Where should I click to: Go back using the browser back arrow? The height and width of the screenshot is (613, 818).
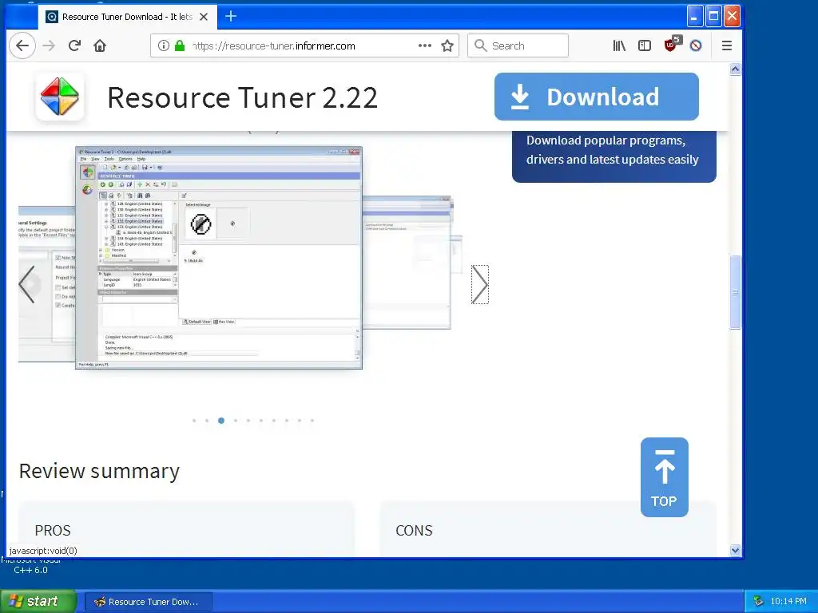pyautogui.click(x=22, y=45)
